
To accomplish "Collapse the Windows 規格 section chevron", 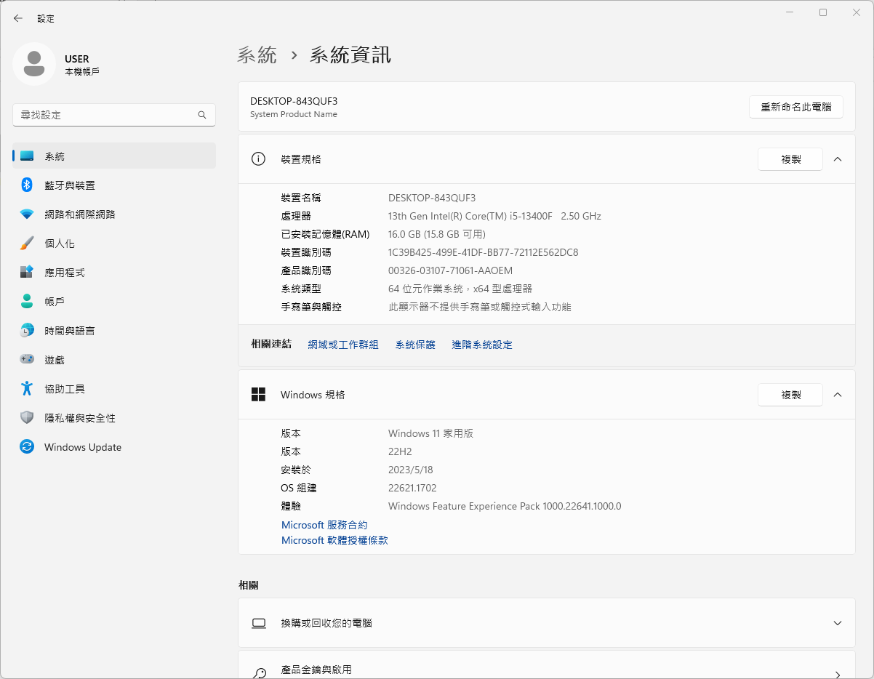I will pos(838,395).
